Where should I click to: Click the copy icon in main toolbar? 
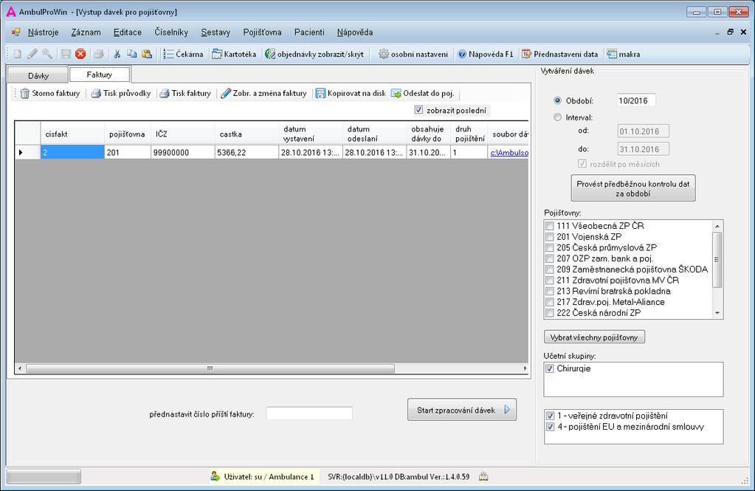132,54
